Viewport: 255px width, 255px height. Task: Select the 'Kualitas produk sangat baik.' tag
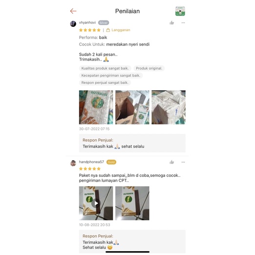click(x=105, y=68)
